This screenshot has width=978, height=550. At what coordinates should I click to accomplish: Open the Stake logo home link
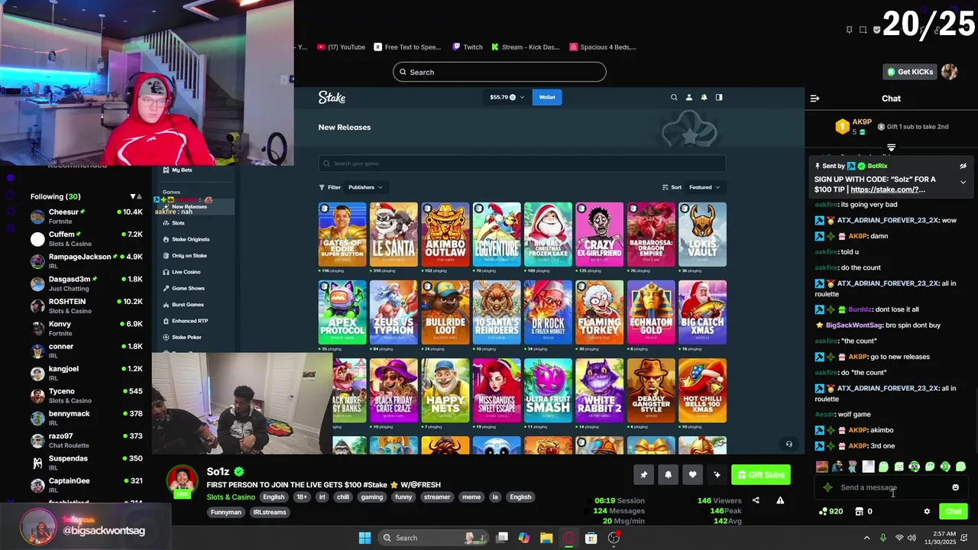(332, 98)
